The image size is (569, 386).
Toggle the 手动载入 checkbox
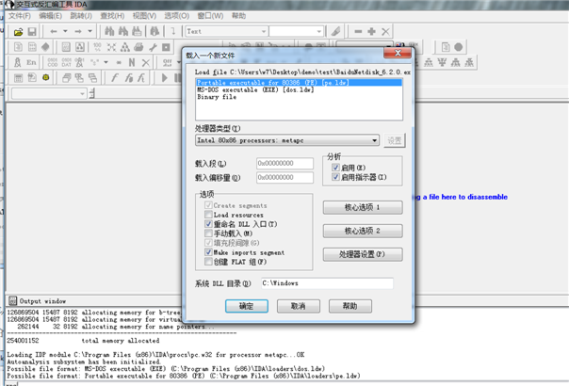tap(208, 233)
